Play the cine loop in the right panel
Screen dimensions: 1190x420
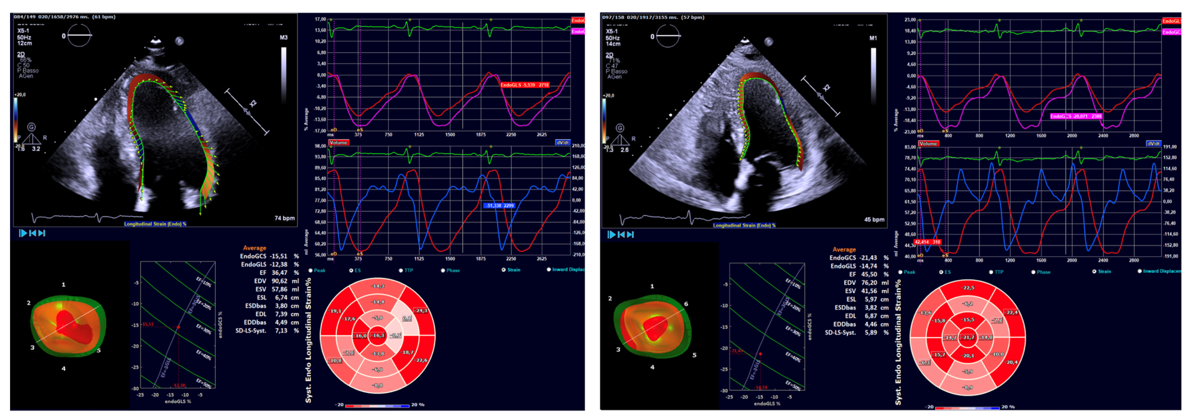(x=611, y=234)
